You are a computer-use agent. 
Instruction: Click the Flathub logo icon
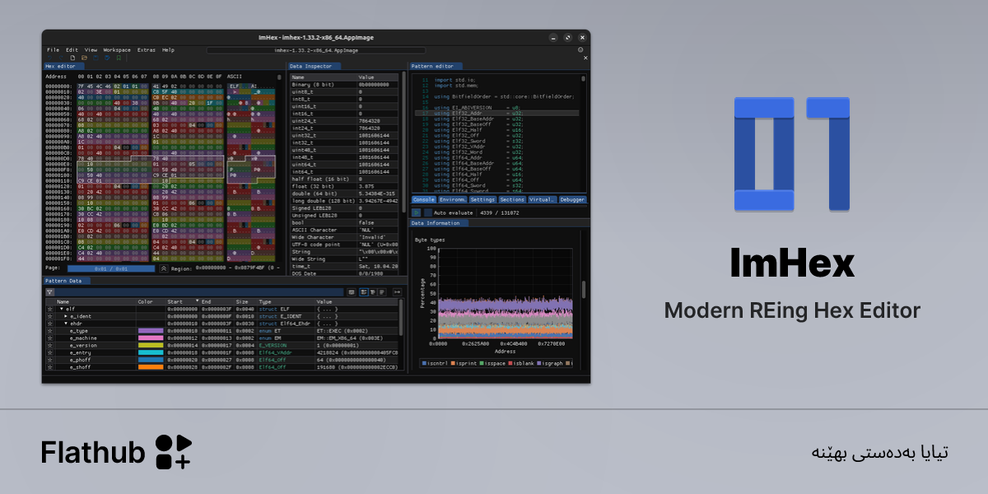click(x=173, y=451)
